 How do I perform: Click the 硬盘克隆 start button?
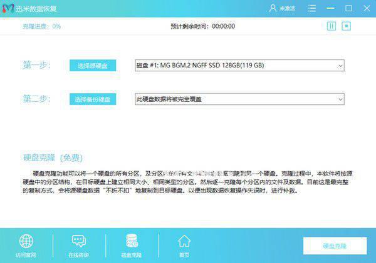[x=335, y=246]
